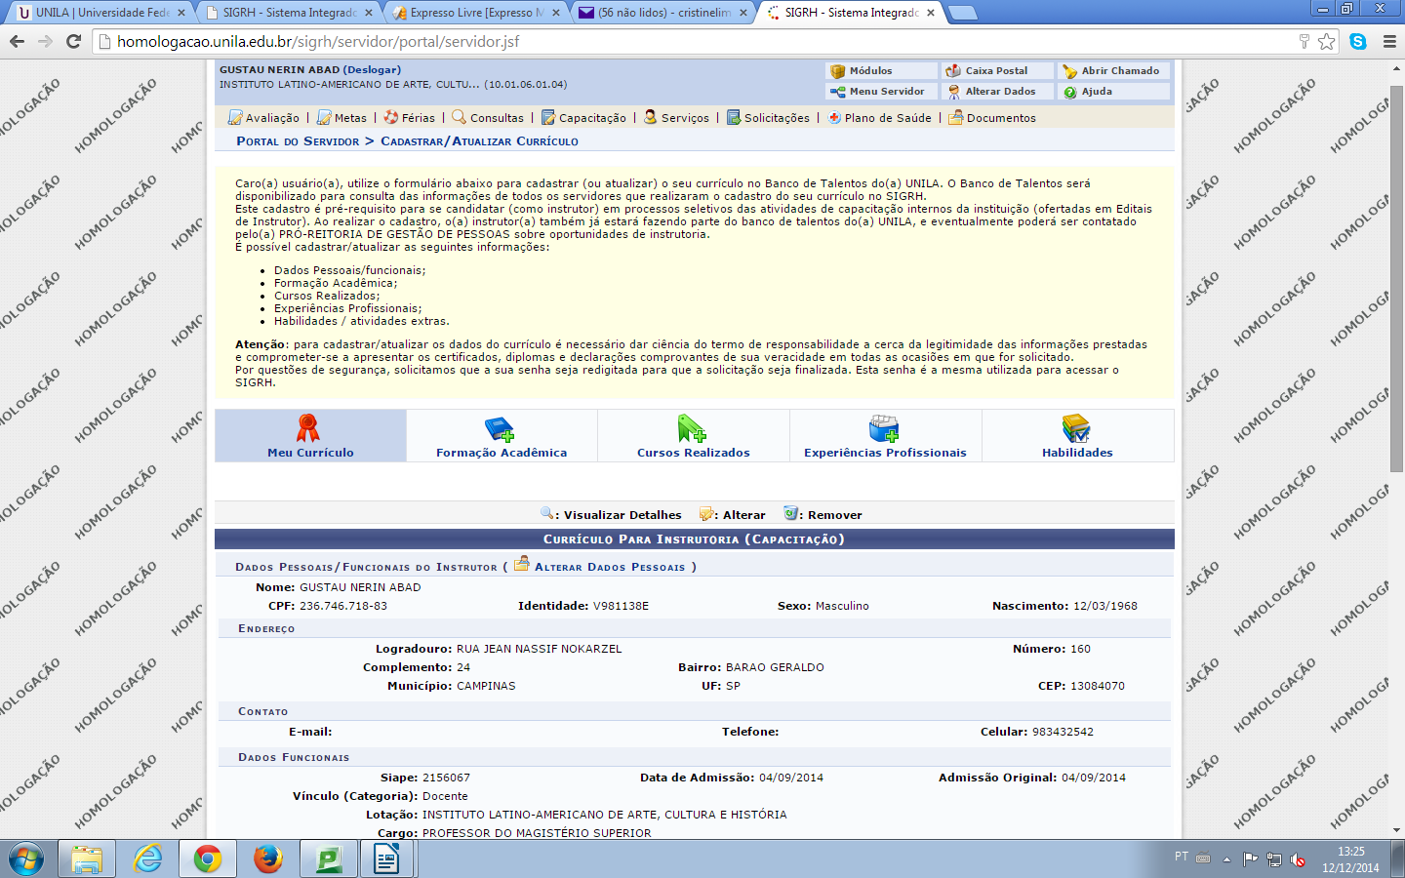Screen dimensions: 1405x878
Task: Click the Abrir Chamado icon
Action: tap(1070, 71)
